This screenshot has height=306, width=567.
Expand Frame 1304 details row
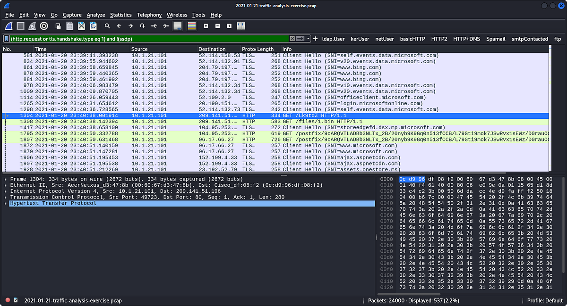[5, 179]
